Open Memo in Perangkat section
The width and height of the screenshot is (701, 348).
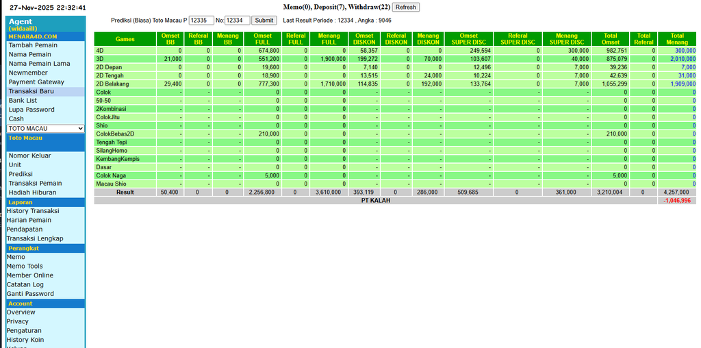[x=16, y=257]
